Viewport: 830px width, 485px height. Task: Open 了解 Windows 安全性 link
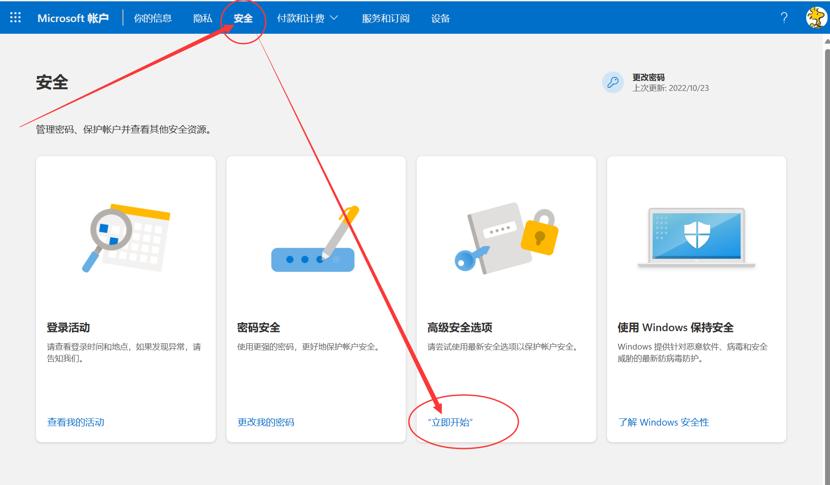click(663, 422)
